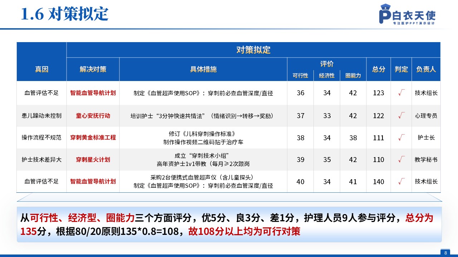Select the 判定 column header
Image resolution: width=458 pixels, height=257 pixels.
click(x=401, y=69)
